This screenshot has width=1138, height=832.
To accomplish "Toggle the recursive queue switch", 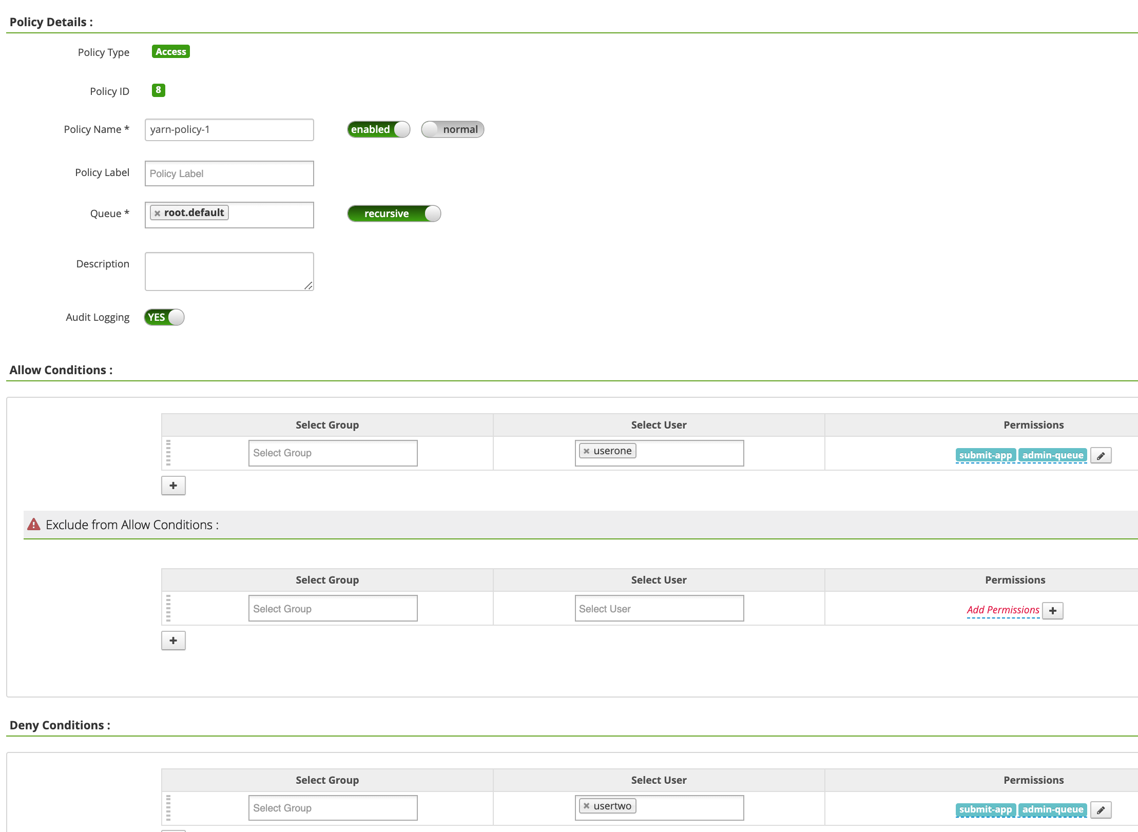I will (x=394, y=214).
